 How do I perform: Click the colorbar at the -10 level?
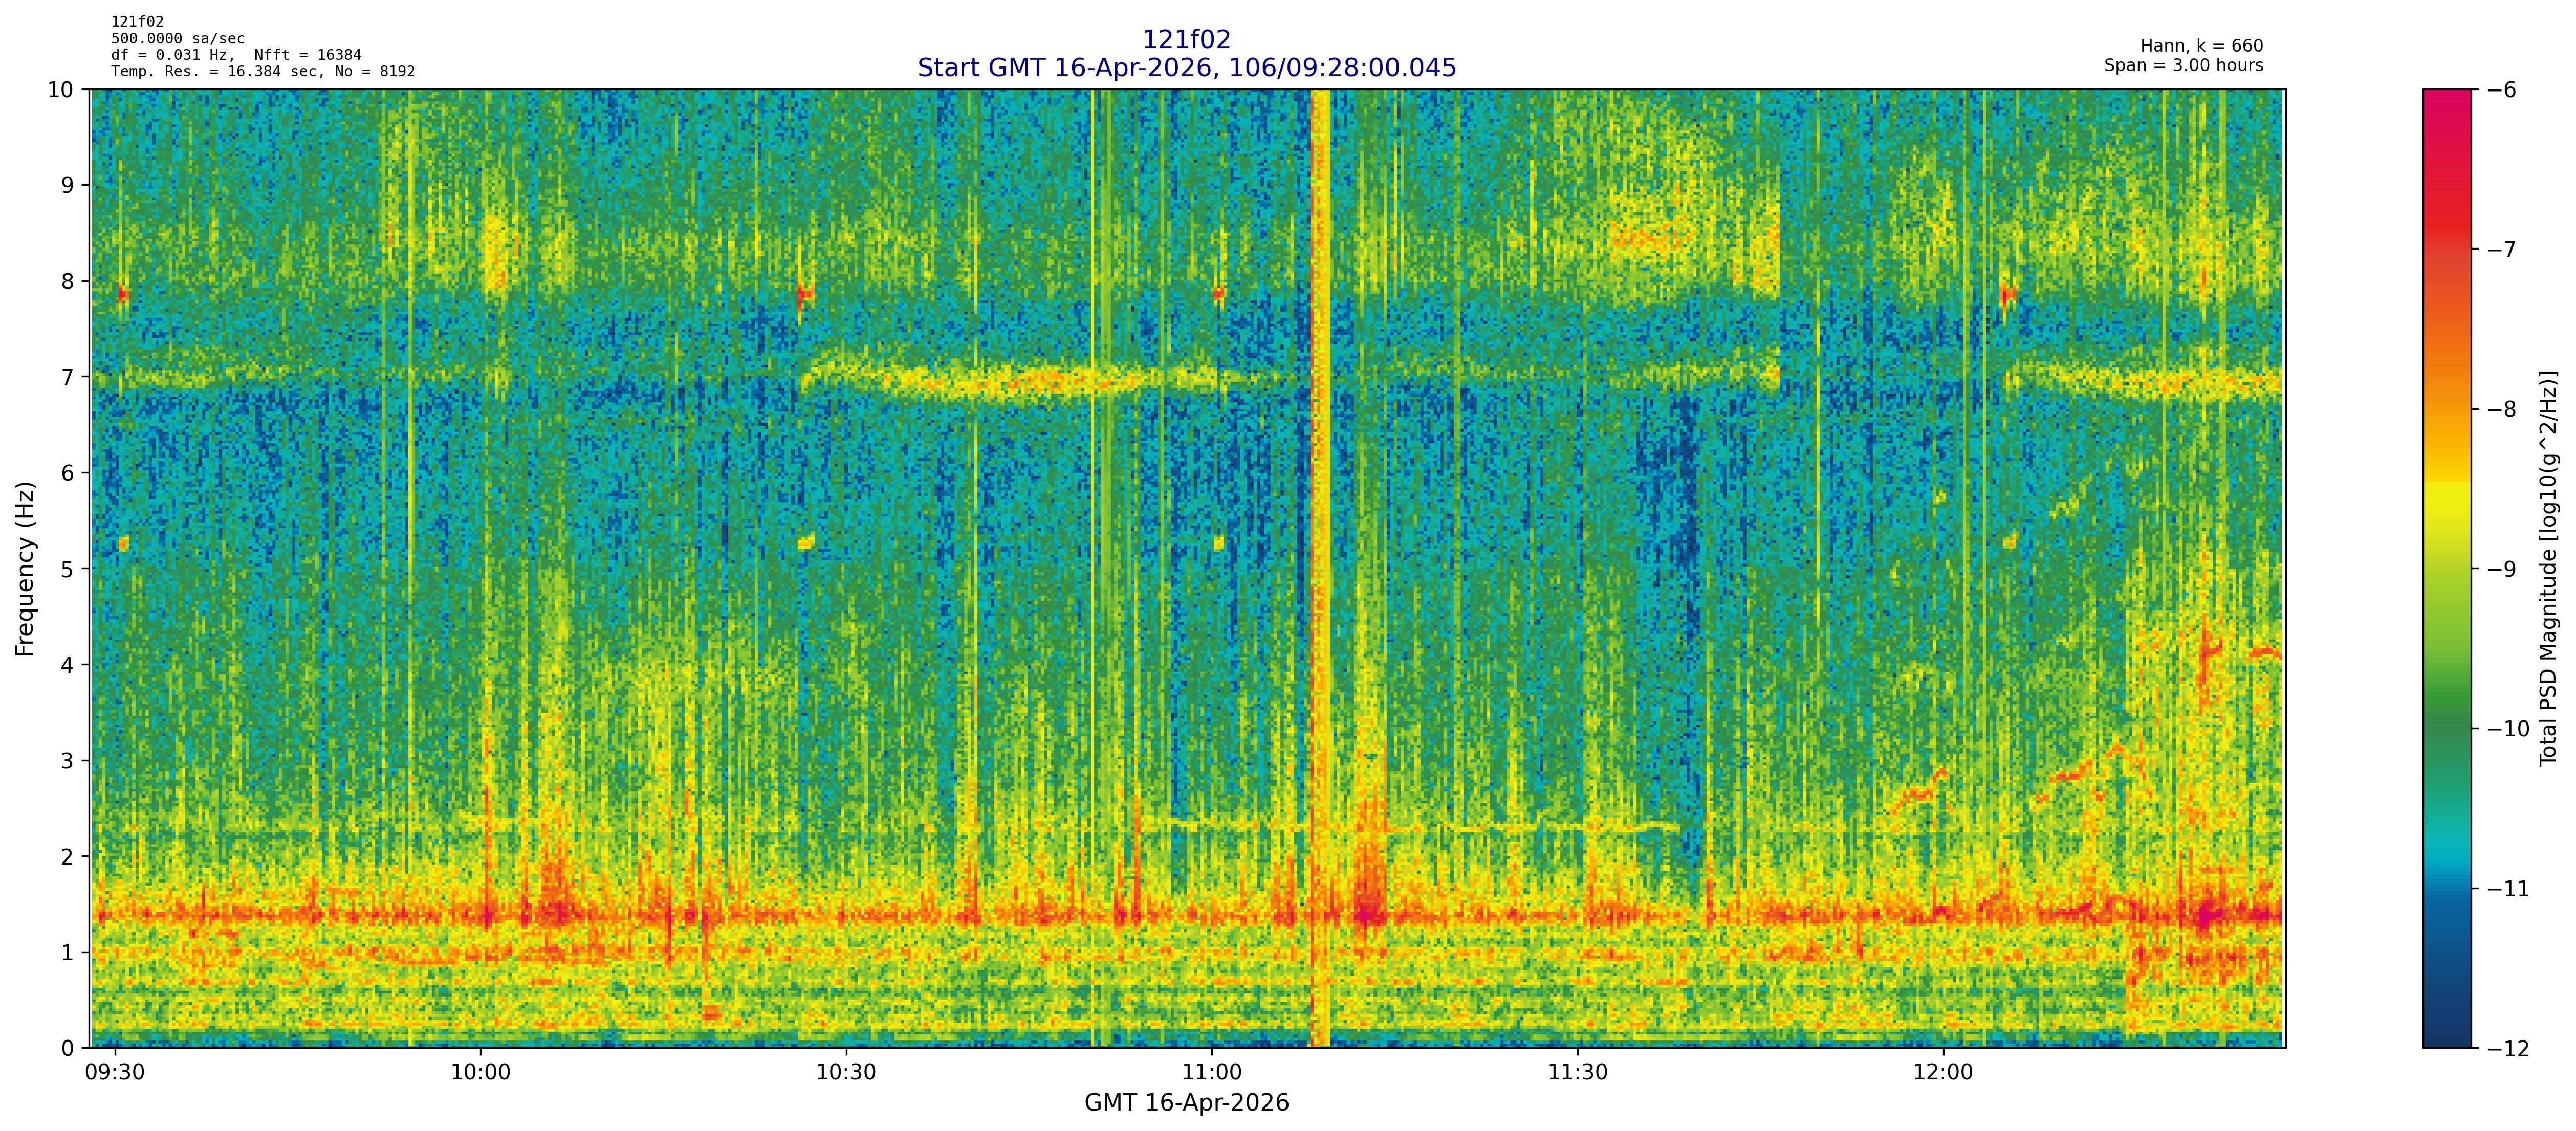pyautogui.click(x=2446, y=729)
